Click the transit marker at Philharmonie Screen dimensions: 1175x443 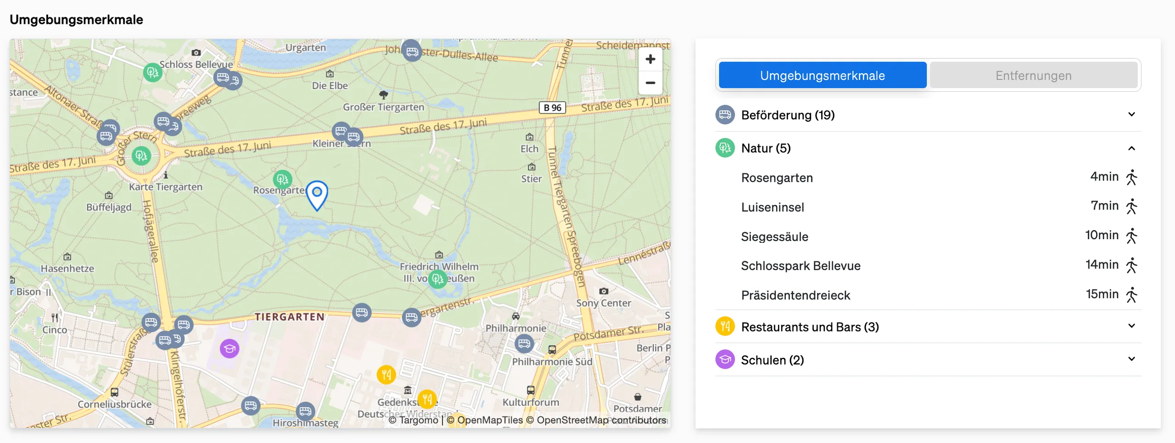[x=524, y=343]
